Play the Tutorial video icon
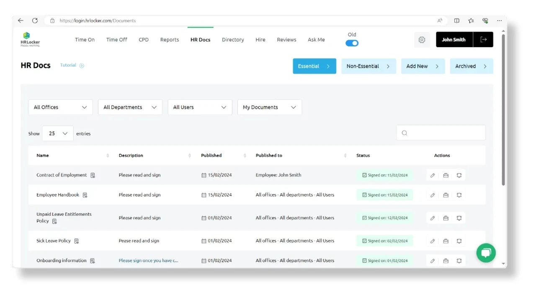Viewport: 536px width, 301px height. [x=82, y=66]
